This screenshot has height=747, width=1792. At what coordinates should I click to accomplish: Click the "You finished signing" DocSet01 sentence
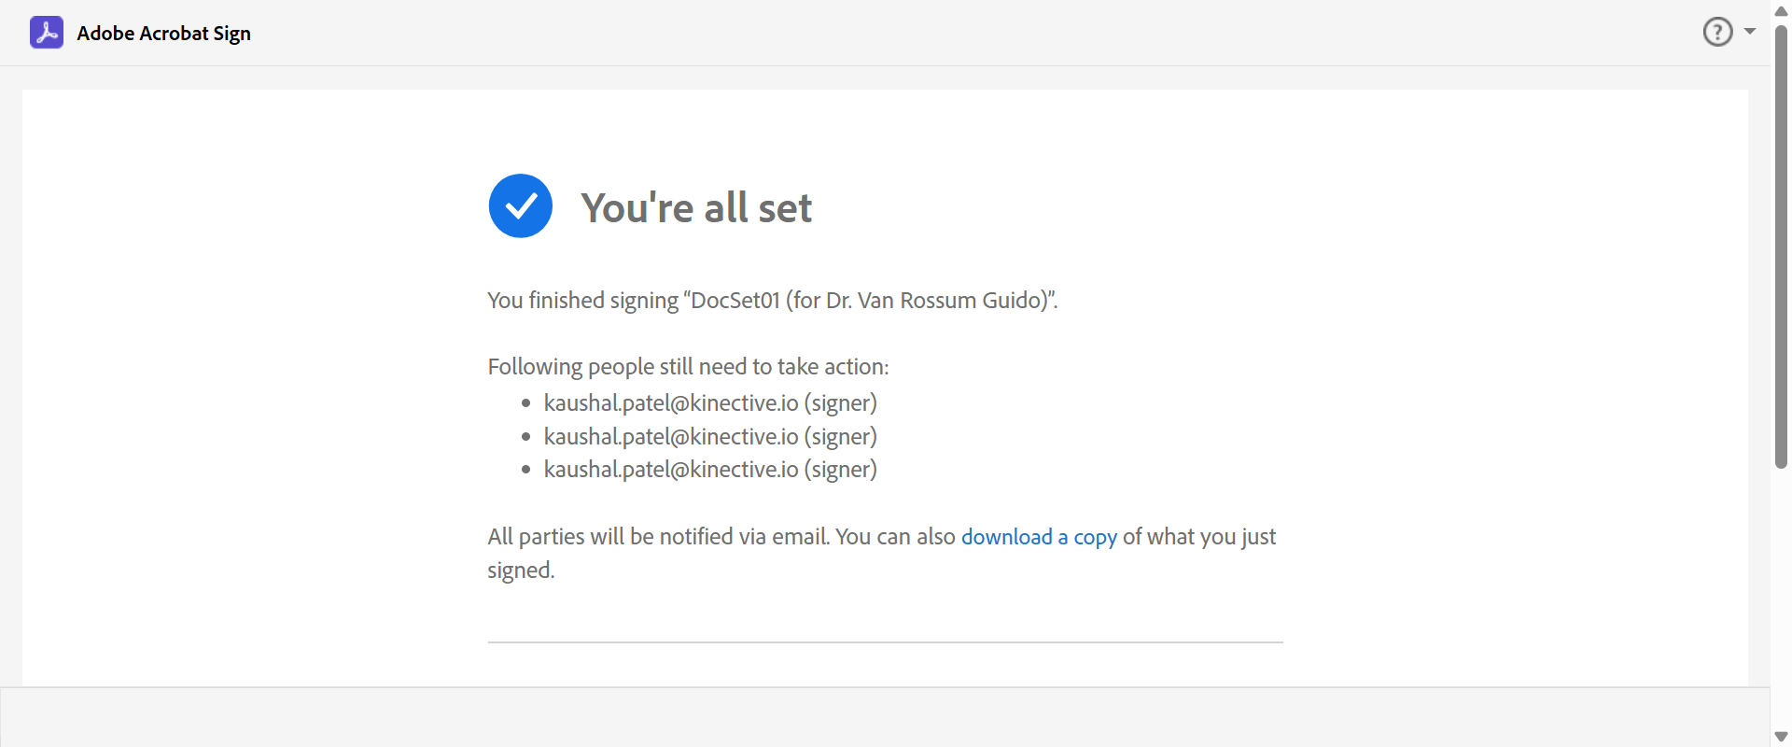pyautogui.click(x=772, y=301)
